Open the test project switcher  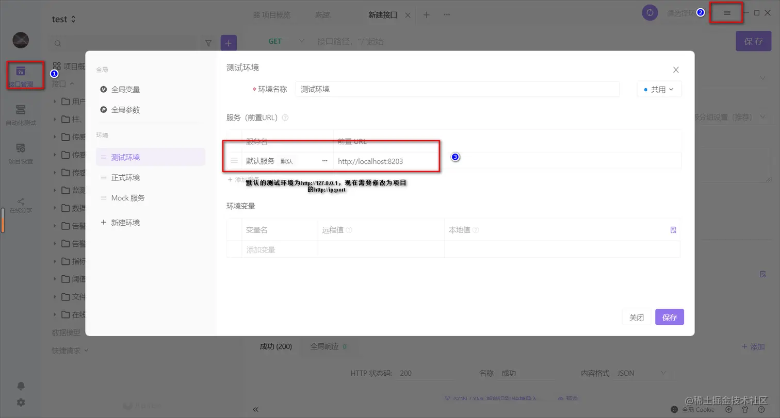tap(64, 19)
